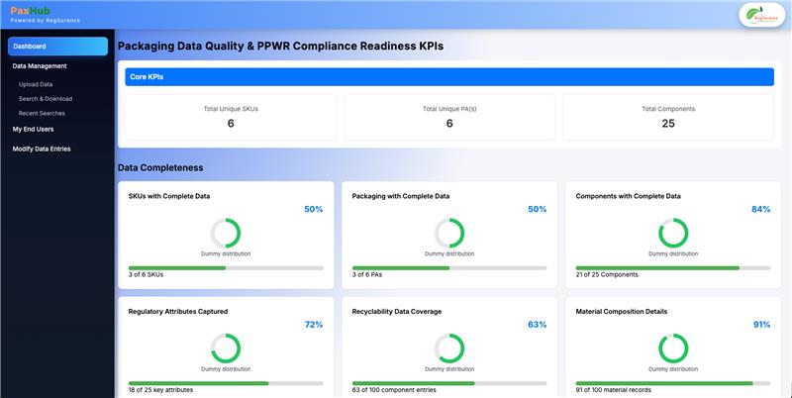Open My End Users menu item
Viewport: 792px width, 398px height.
(34, 129)
